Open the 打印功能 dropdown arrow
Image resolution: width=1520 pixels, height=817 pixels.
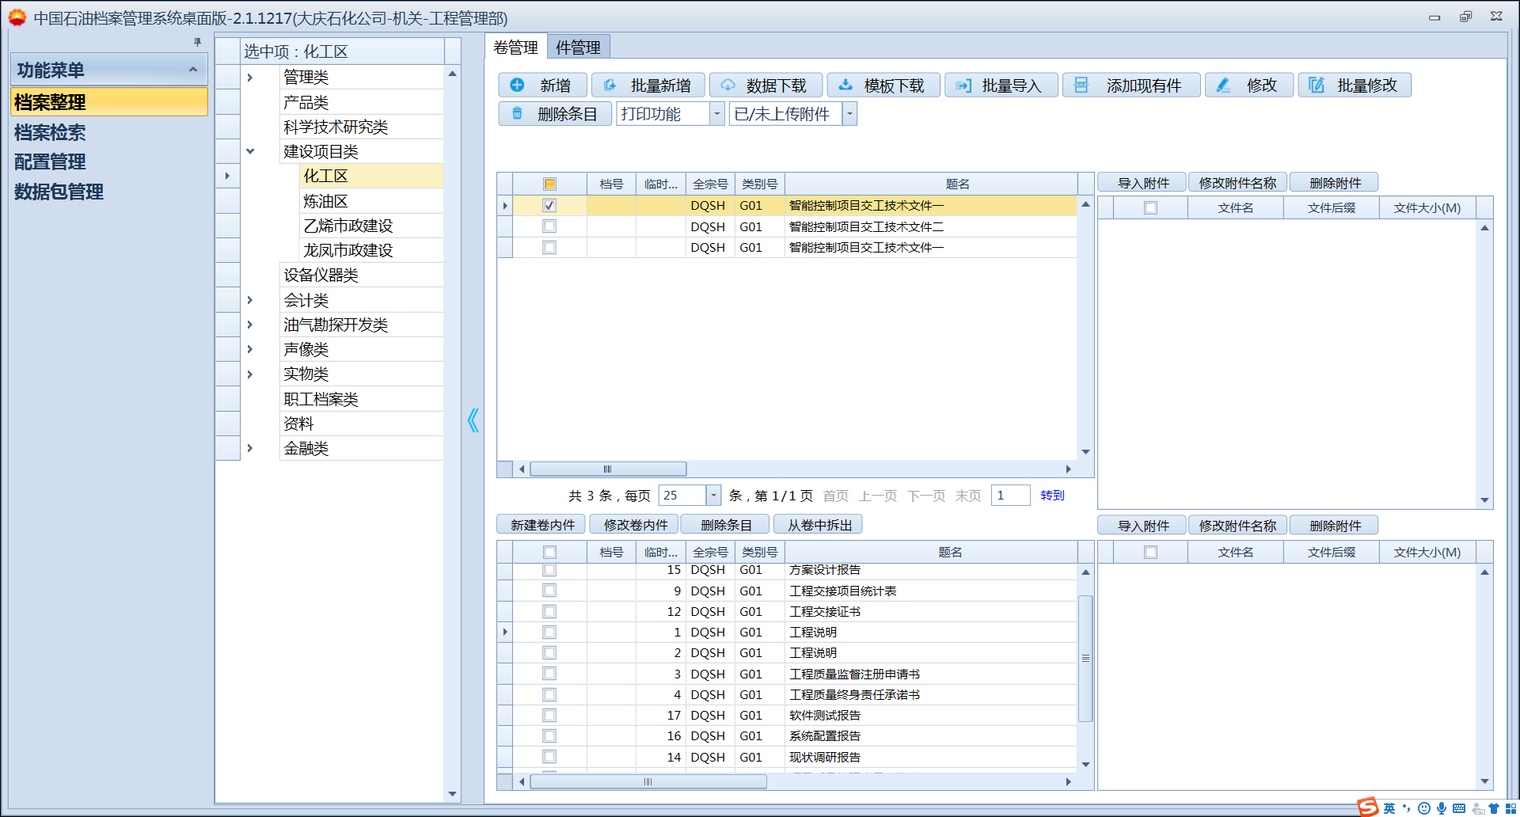point(716,113)
